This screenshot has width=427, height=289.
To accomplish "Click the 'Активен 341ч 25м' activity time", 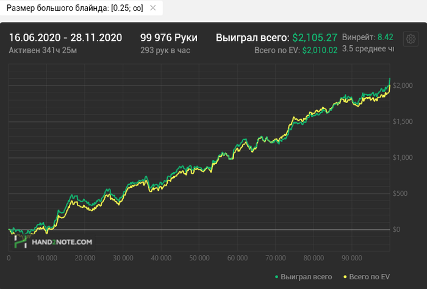I will coord(43,51).
